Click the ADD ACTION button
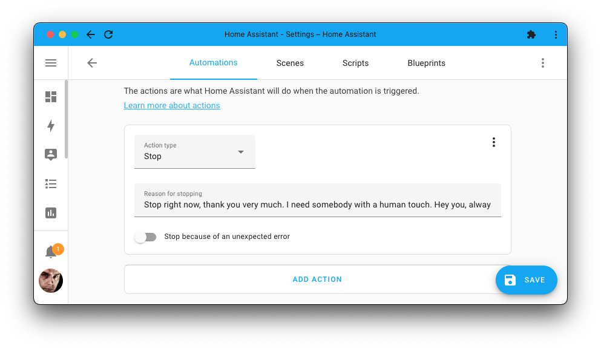This screenshot has width=601, height=349. [317, 279]
